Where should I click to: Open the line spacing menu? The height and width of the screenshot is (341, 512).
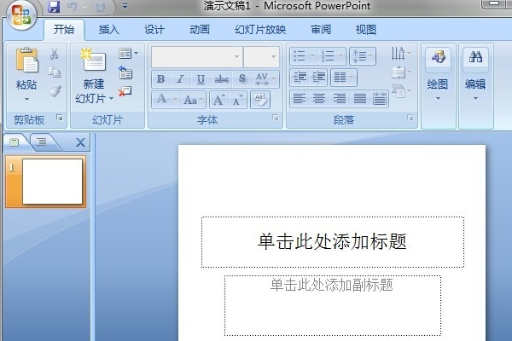363,56
